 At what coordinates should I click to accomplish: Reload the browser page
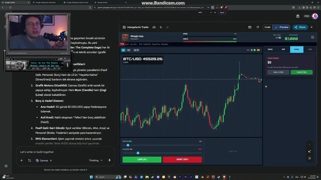point(10,7)
